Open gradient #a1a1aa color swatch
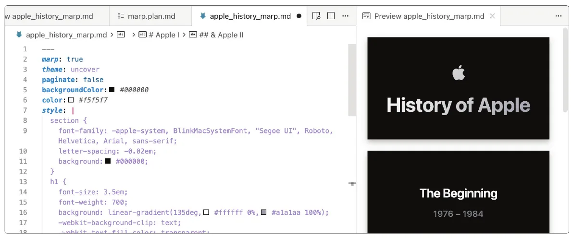 tap(264, 213)
